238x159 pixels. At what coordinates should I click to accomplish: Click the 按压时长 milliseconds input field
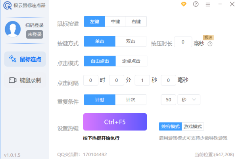tap(183, 42)
